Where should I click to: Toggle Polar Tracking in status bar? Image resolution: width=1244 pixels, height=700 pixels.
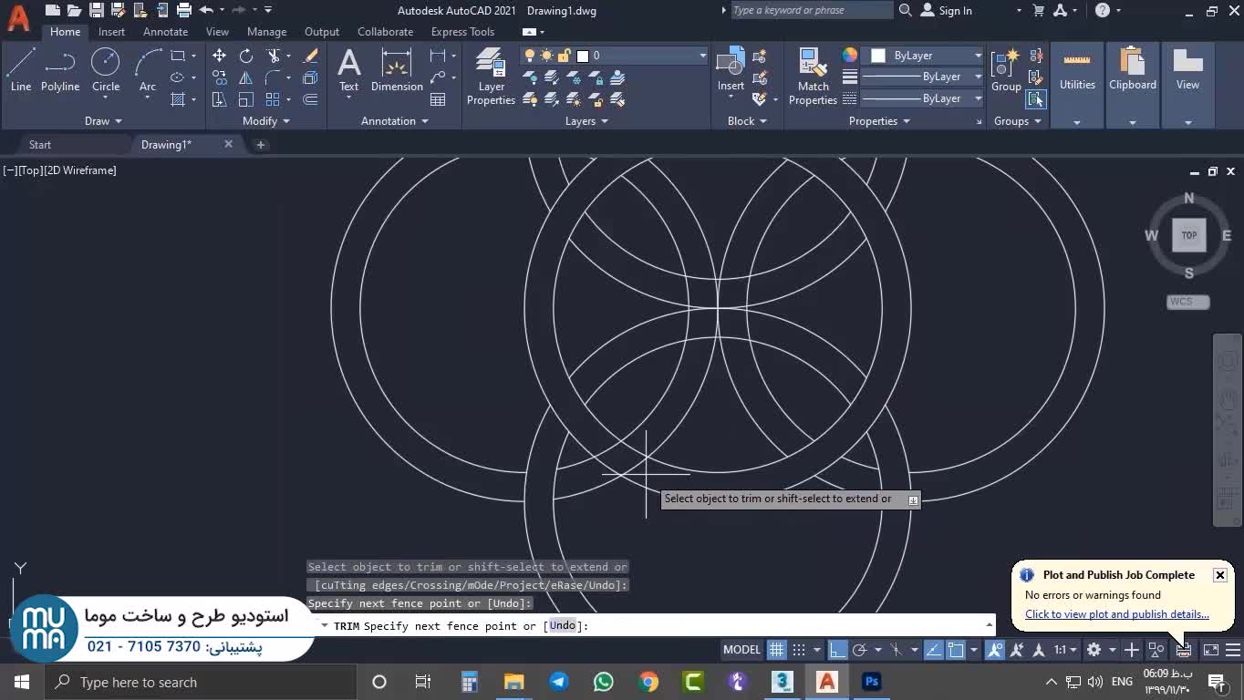(x=859, y=650)
